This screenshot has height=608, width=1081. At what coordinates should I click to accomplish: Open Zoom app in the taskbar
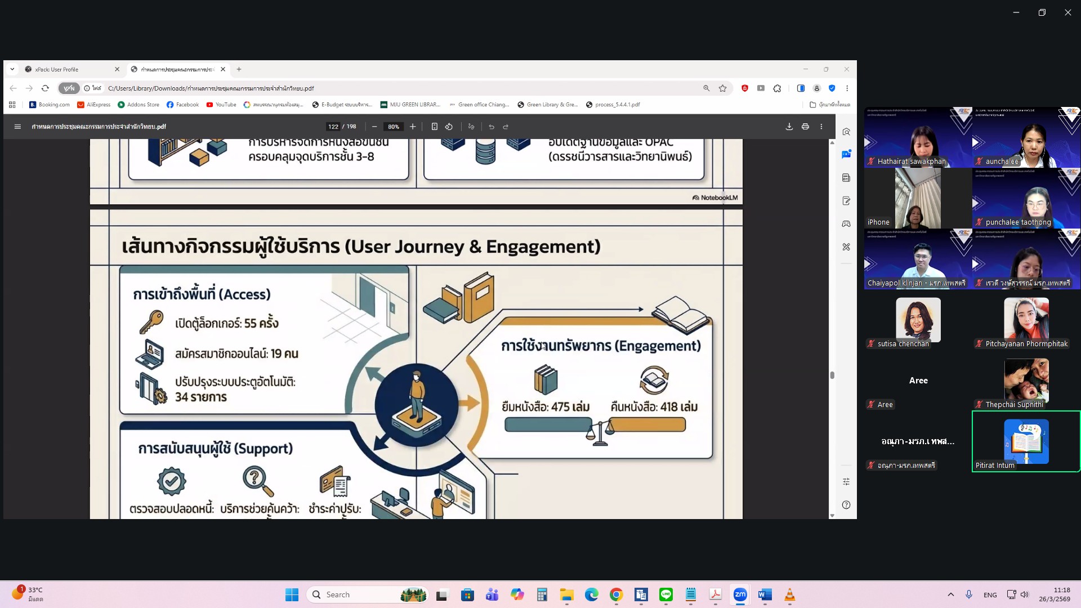740,594
